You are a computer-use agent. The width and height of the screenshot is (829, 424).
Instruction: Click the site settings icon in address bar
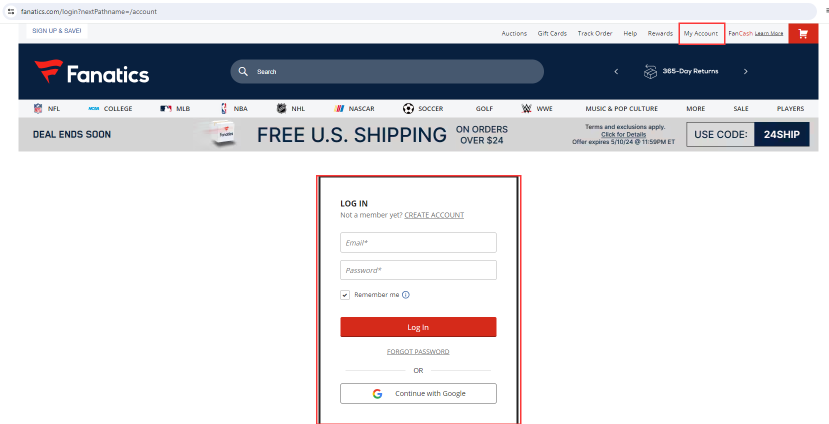[11, 11]
